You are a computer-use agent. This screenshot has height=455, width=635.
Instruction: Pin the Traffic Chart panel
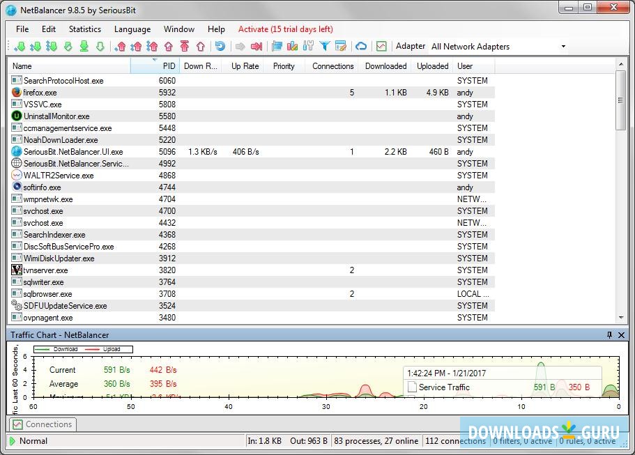[609, 334]
